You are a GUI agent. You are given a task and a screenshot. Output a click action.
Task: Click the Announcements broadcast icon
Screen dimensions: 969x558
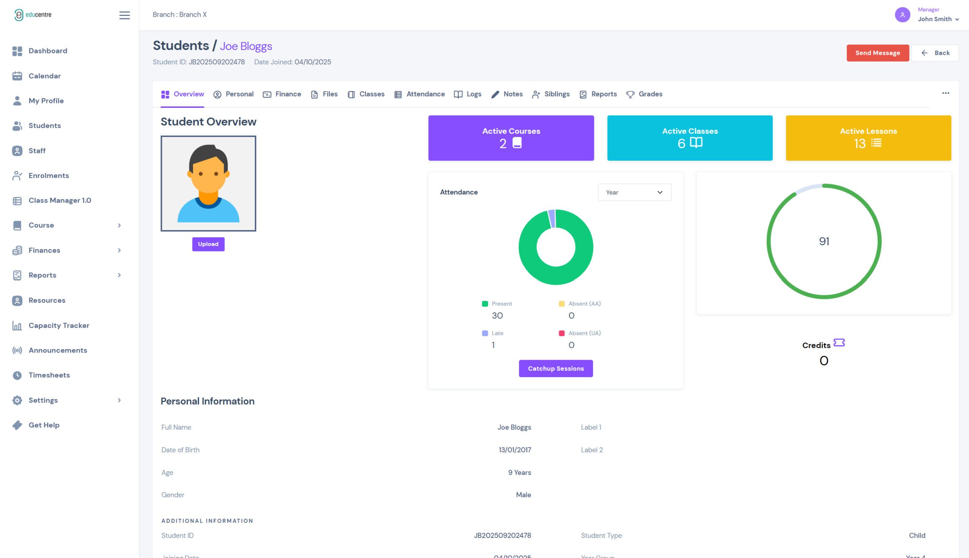tap(17, 350)
